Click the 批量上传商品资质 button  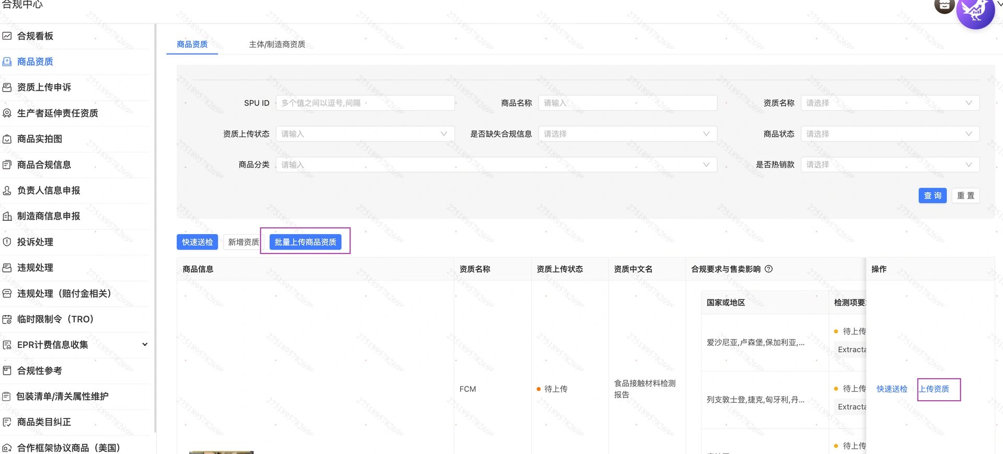pyautogui.click(x=306, y=242)
